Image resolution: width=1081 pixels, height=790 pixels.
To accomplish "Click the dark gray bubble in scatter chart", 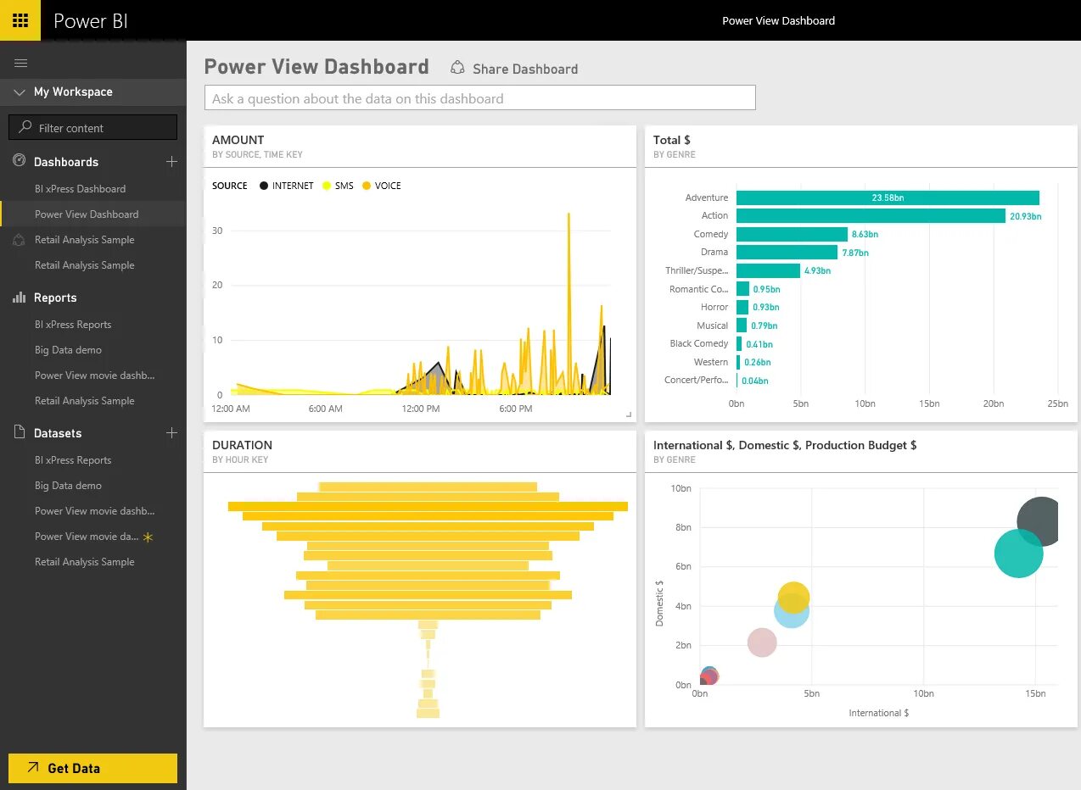I will [1039, 521].
